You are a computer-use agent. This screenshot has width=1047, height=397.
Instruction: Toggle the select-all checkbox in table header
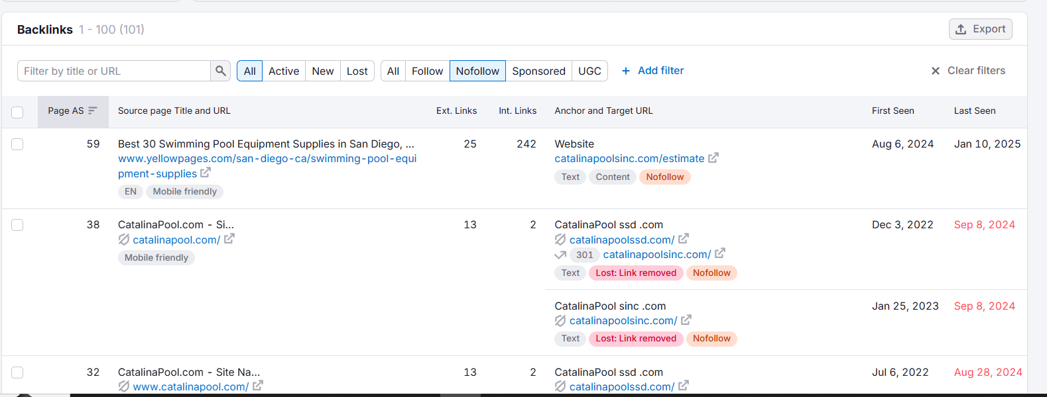tap(17, 112)
